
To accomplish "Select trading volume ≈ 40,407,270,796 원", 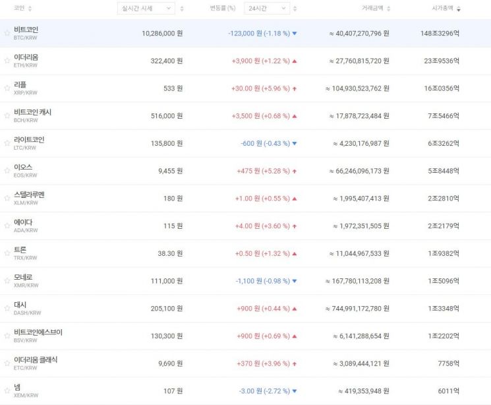I will click(x=359, y=33).
